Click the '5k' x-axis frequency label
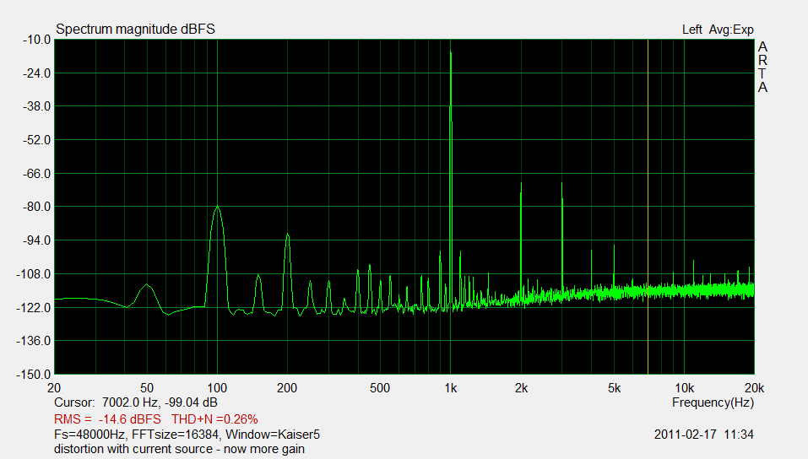 [614, 388]
